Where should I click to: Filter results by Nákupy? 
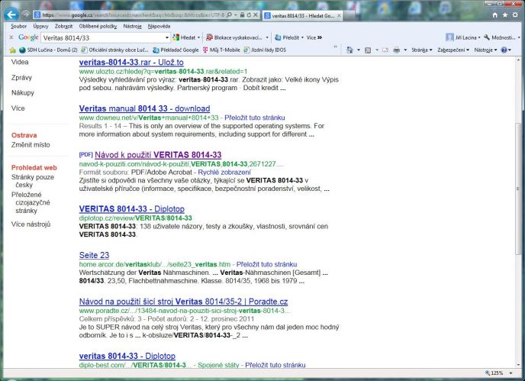coord(23,93)
